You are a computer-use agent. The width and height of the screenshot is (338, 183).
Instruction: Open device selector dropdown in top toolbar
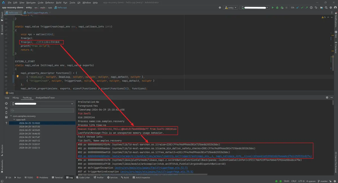tap(254, 8)
